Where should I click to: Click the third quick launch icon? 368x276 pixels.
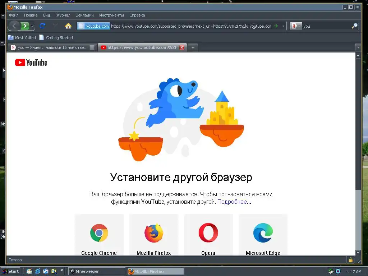coord(46,271)
